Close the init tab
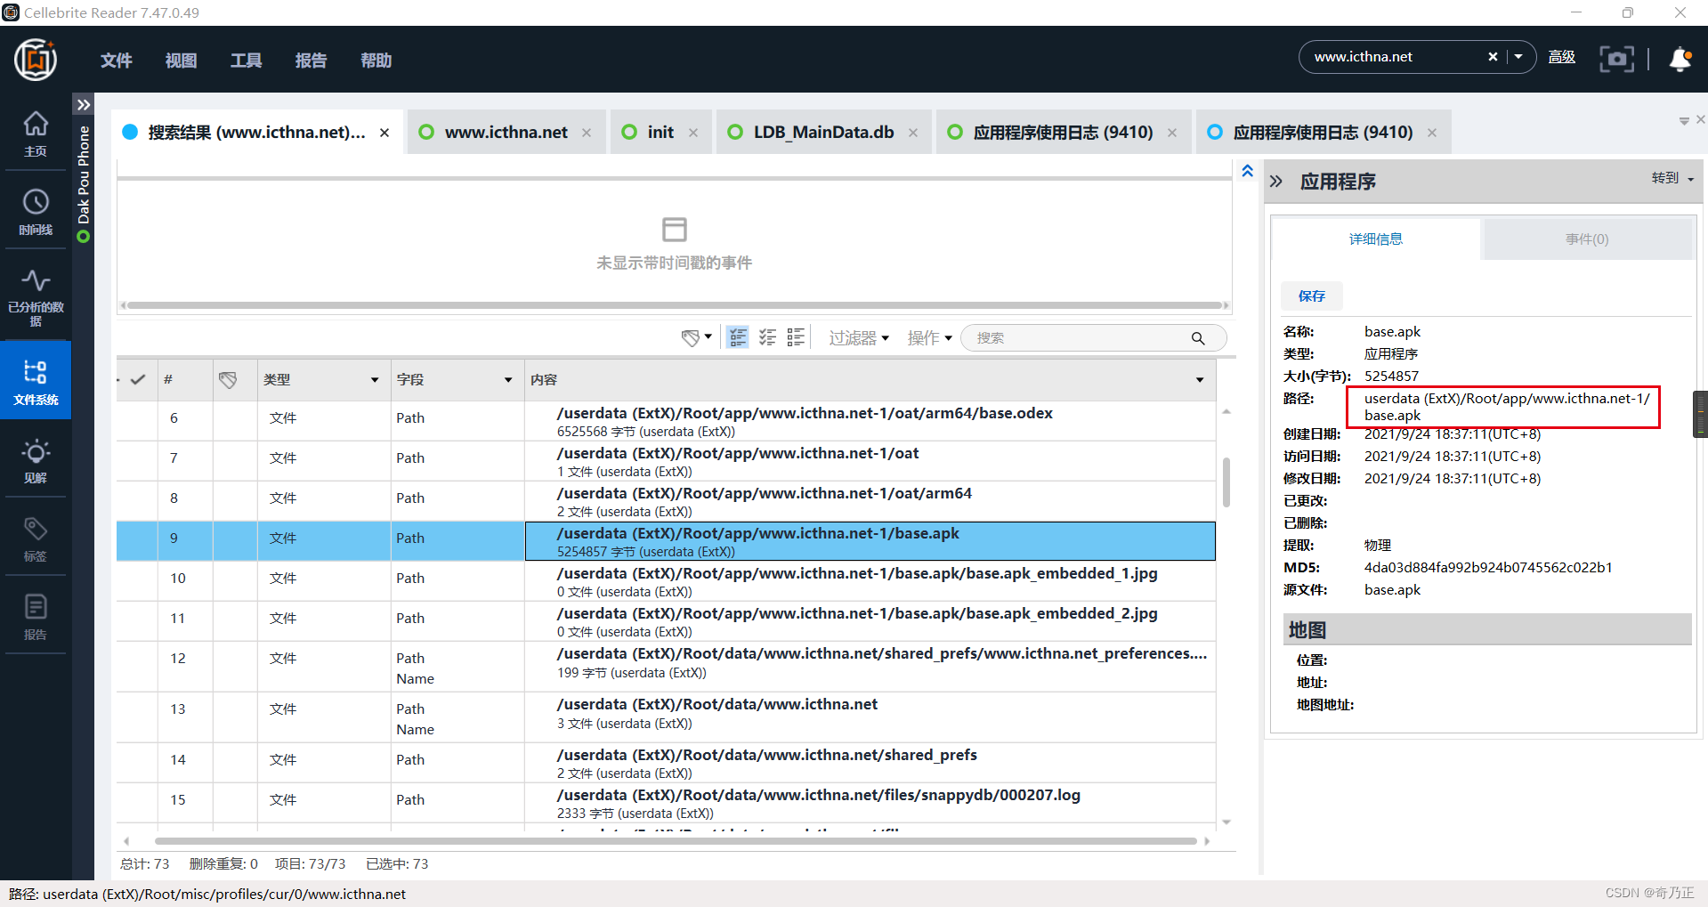The width and height of the screenshot is (1708, 907). pos(693,133)
